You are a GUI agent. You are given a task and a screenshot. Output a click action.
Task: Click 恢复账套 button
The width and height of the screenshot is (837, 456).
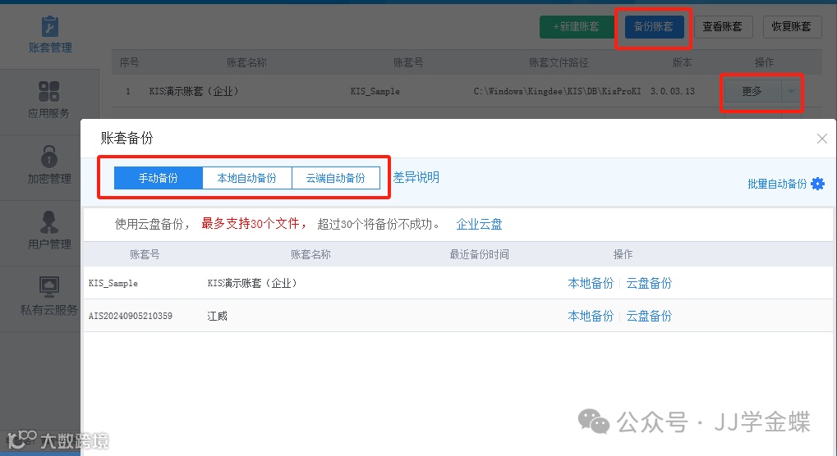click(791, 26)
